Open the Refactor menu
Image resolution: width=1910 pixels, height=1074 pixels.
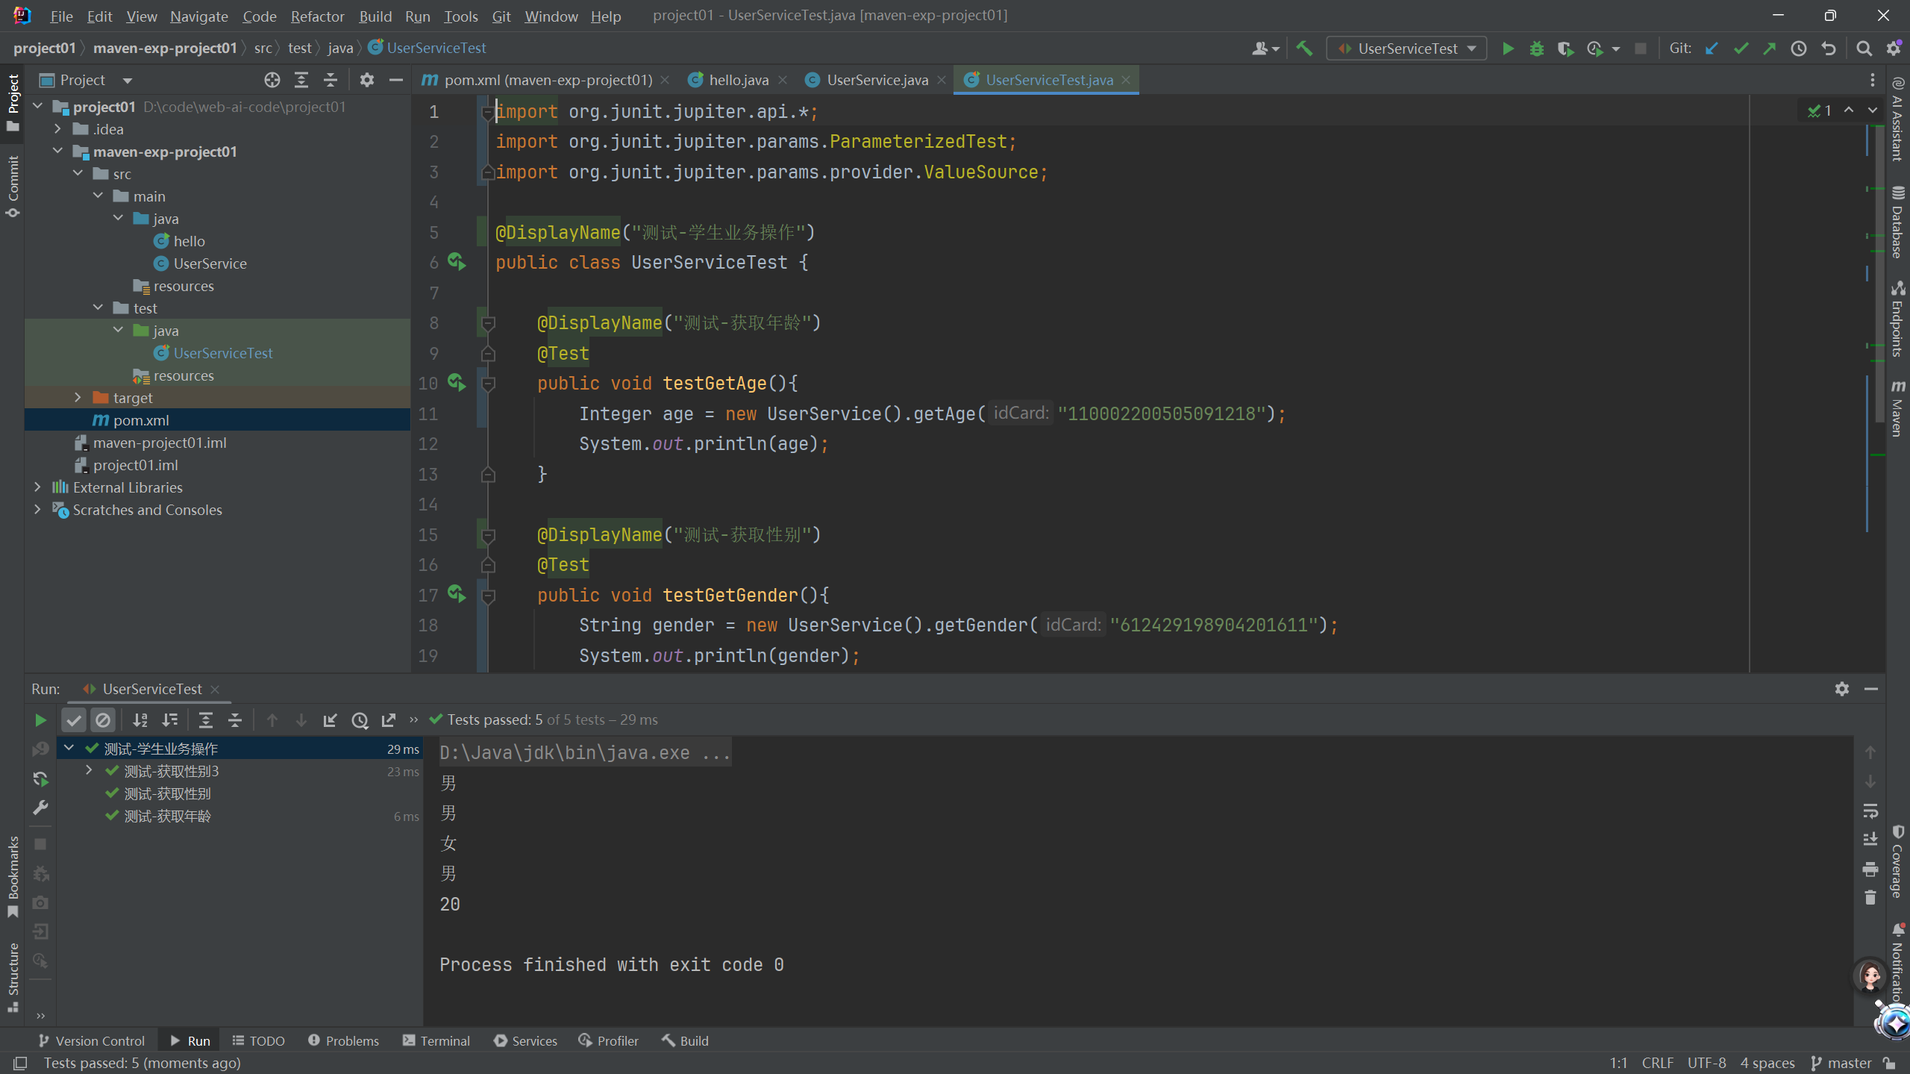pyautogui.click(x=317, y=16)
